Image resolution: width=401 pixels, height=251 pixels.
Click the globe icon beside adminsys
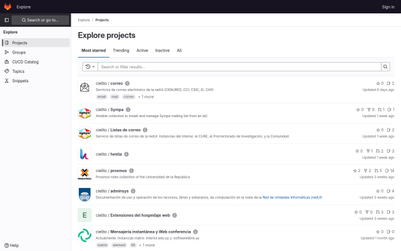[x=133, y=191]
